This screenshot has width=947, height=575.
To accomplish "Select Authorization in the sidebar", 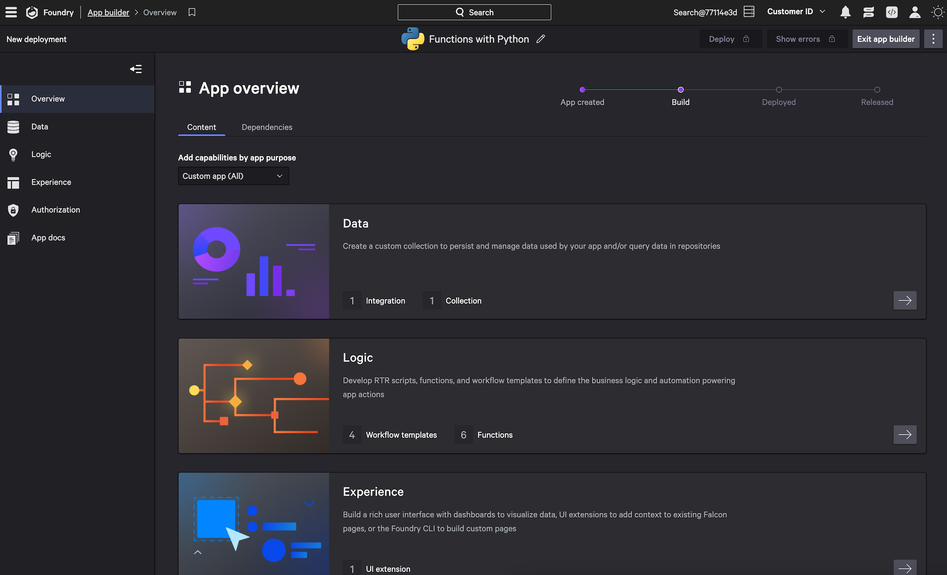I will 55,210.
